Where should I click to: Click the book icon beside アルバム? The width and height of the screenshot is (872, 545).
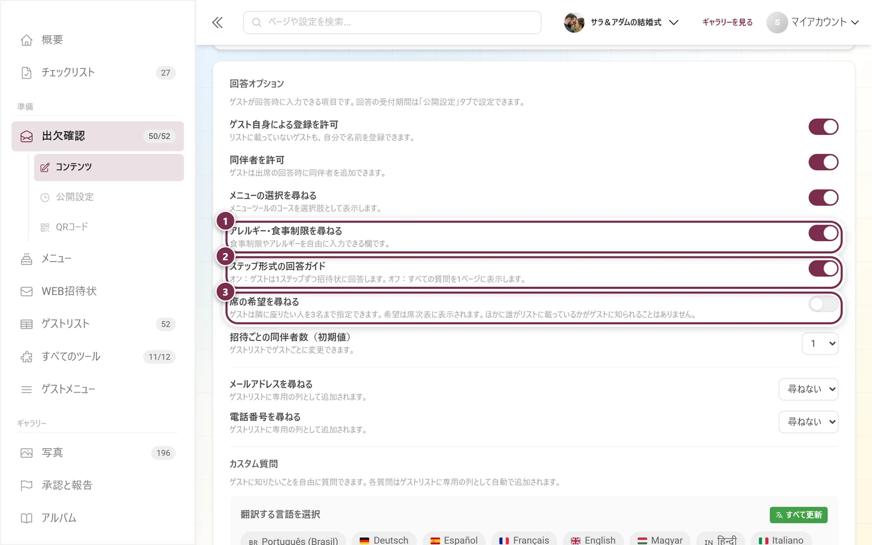[x=27, y=518]
